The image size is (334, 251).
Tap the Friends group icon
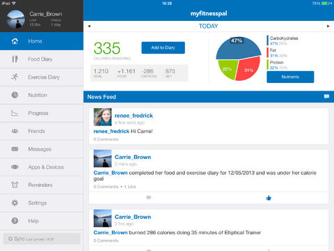(15, 131)
